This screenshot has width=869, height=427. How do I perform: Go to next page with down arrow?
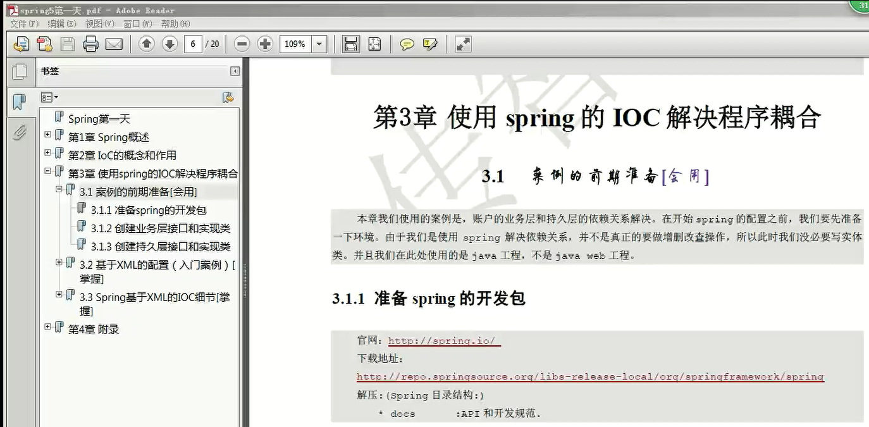pyautogui.click(x=169, y=44)
